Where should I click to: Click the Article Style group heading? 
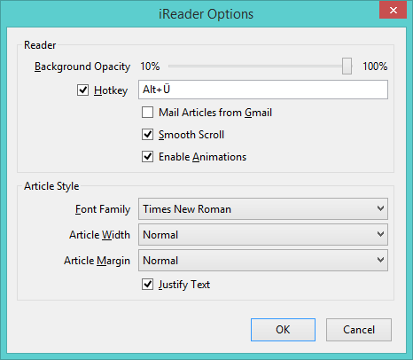[51, 186]
